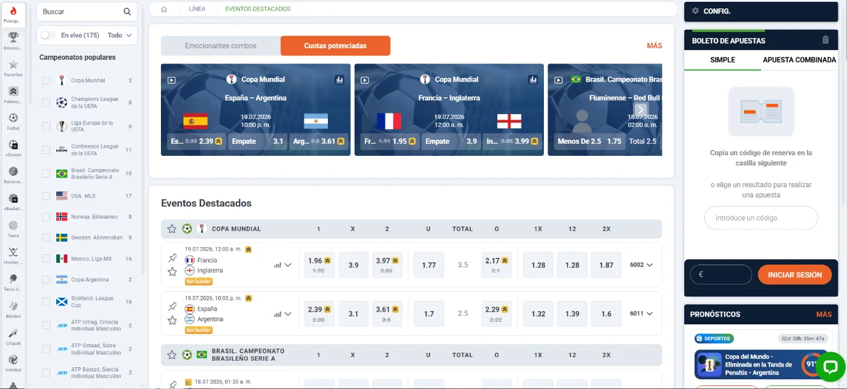
Task: Bet Menos De 2.5 at 1.75 on Fluminense card
Action: click(589, 141)
